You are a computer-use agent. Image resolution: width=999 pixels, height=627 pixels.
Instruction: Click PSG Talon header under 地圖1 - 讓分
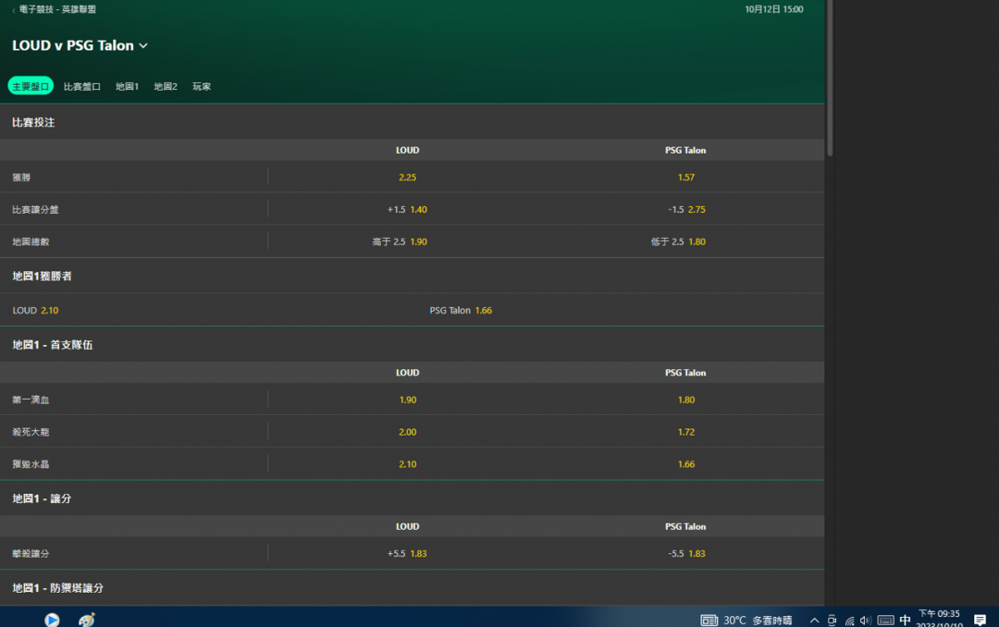(685, 526)
